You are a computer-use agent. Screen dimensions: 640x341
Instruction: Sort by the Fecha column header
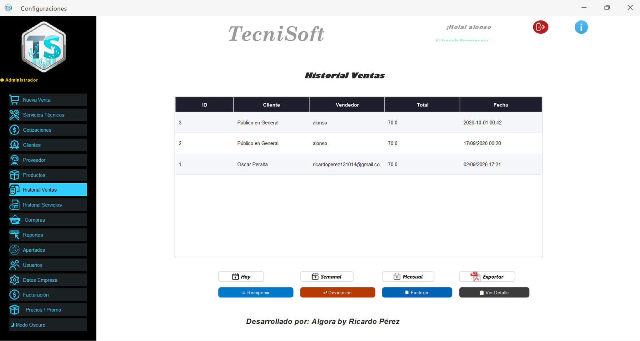[501, 105]
